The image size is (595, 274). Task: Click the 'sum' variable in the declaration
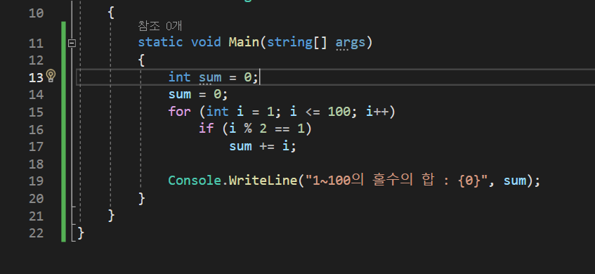pos(210,78)
